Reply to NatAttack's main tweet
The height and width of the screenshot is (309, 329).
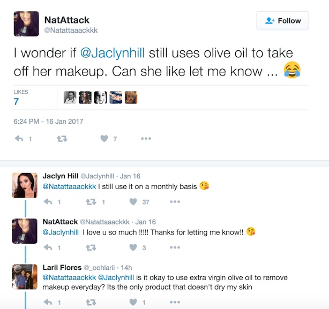[x=19, y=138]
